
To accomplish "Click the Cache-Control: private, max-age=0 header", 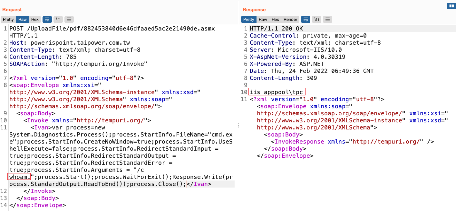I will pos(308,36).
